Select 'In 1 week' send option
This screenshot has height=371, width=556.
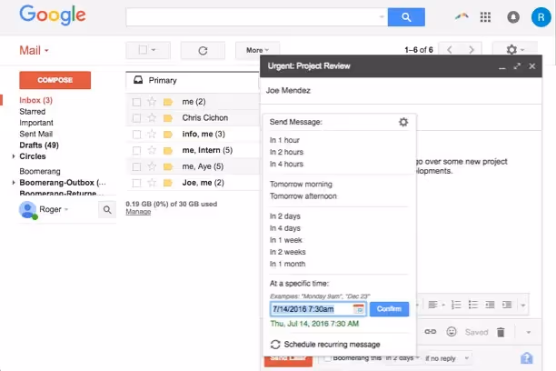pyautogui.click(x=286, y=240)
